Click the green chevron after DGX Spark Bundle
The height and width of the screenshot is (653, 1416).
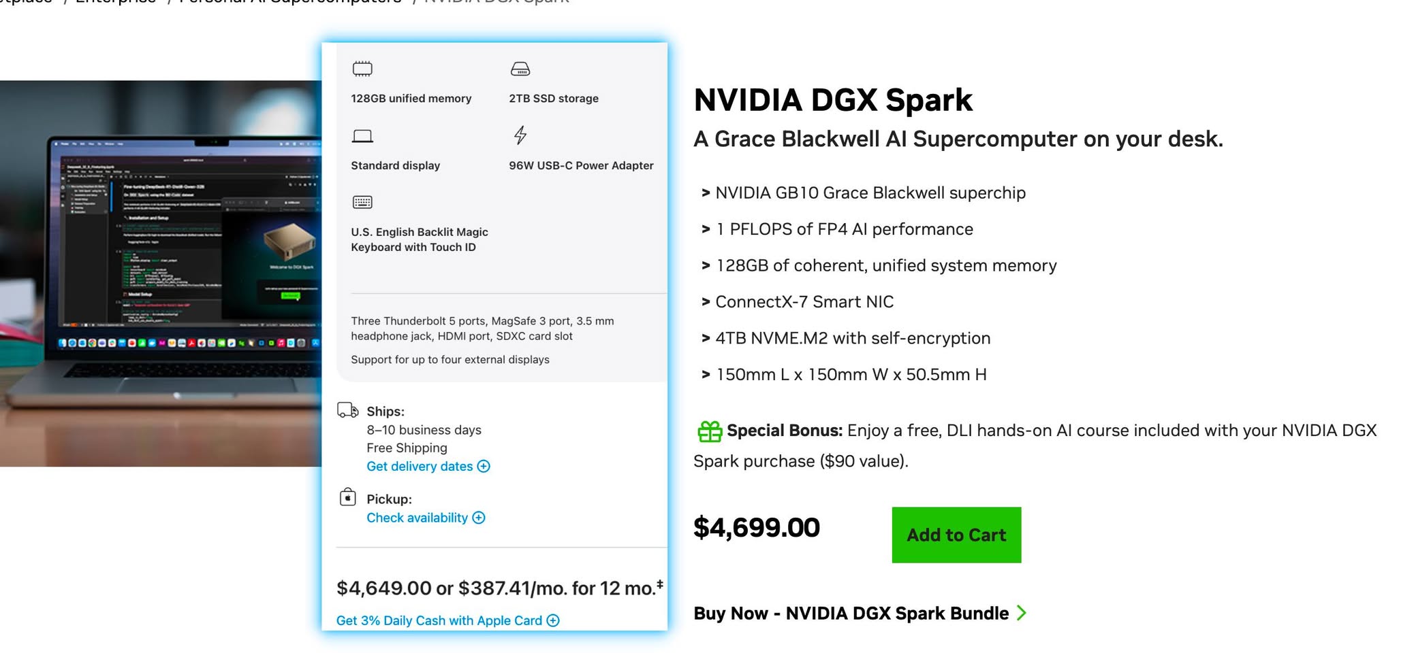tap(1021, 613)
